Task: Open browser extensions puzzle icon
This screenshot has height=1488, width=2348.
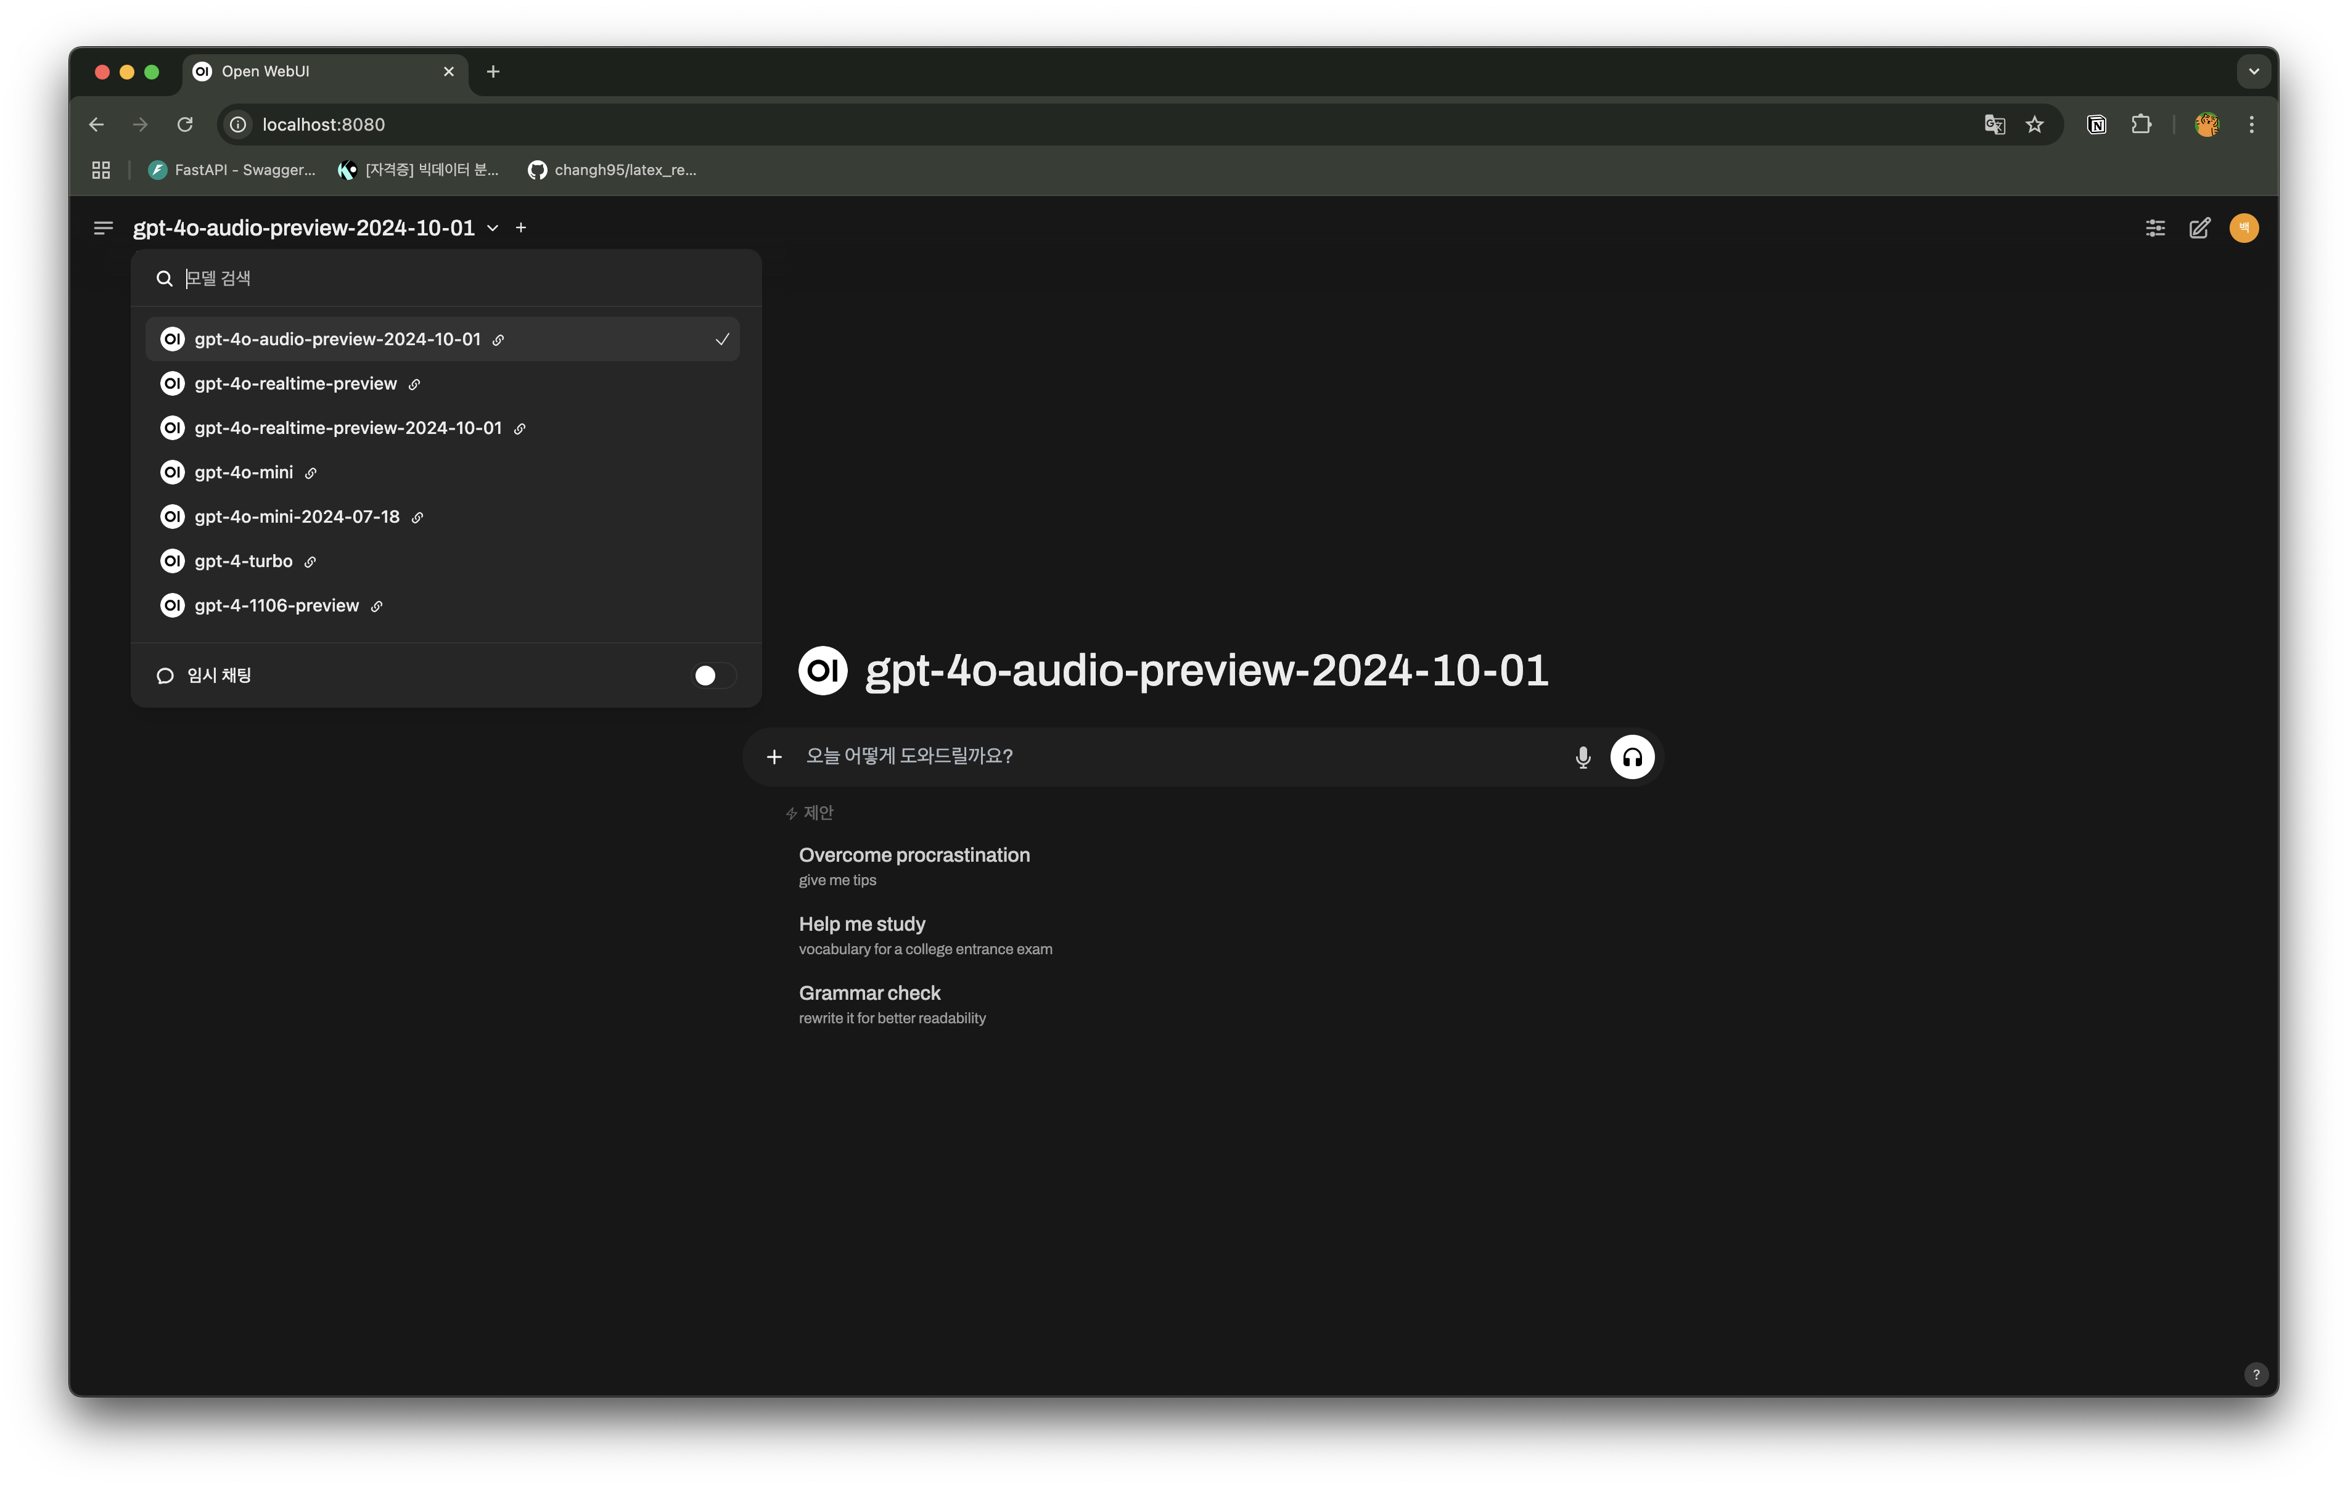Action: 2141,125
